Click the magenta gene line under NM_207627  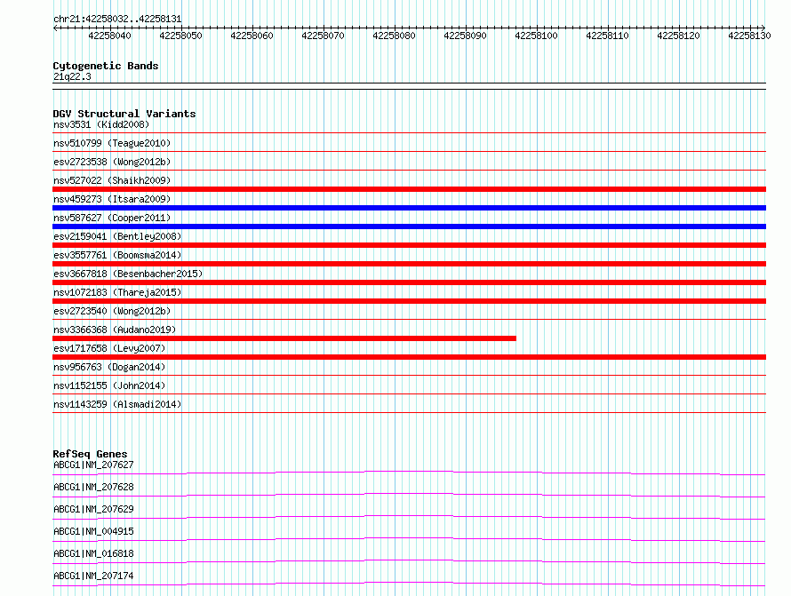pyautogui.click(x=409, y=472)
